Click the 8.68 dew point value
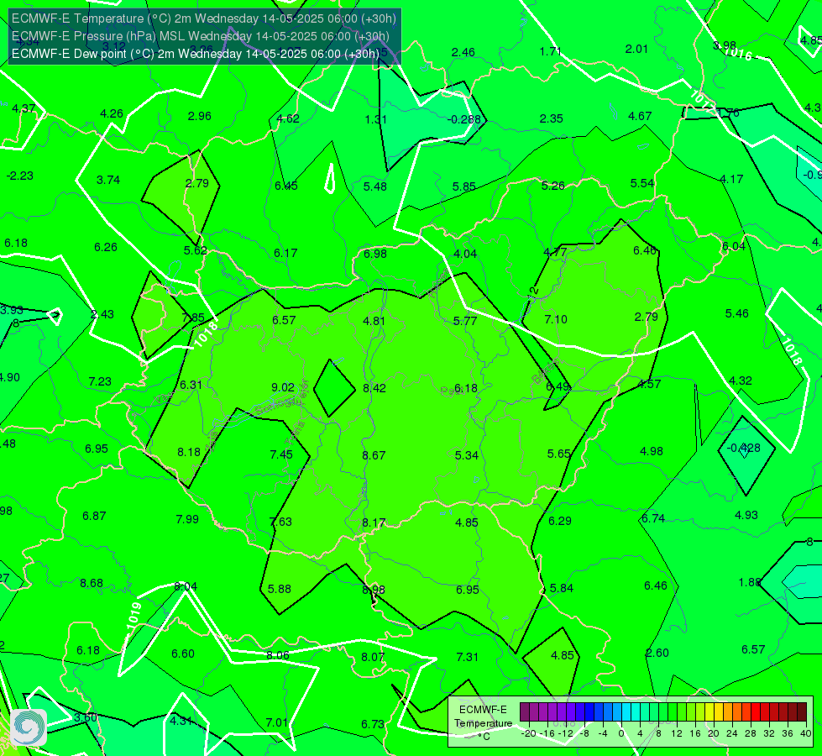The width and height of the screenshot is (822, 756). [92, 583]
